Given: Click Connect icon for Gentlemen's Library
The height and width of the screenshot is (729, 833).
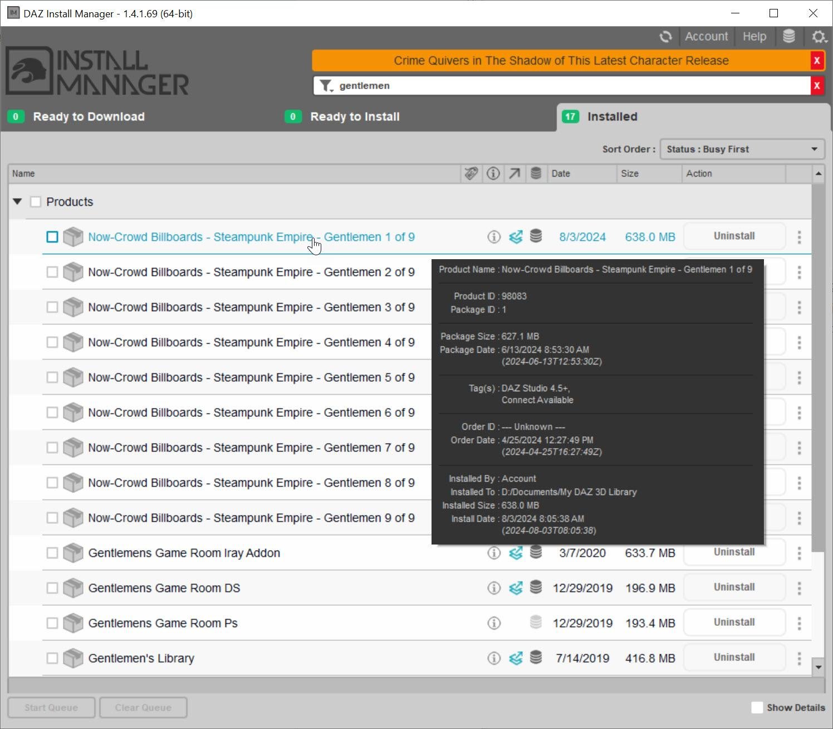Looking at the screenshot, I should (516, 658).
